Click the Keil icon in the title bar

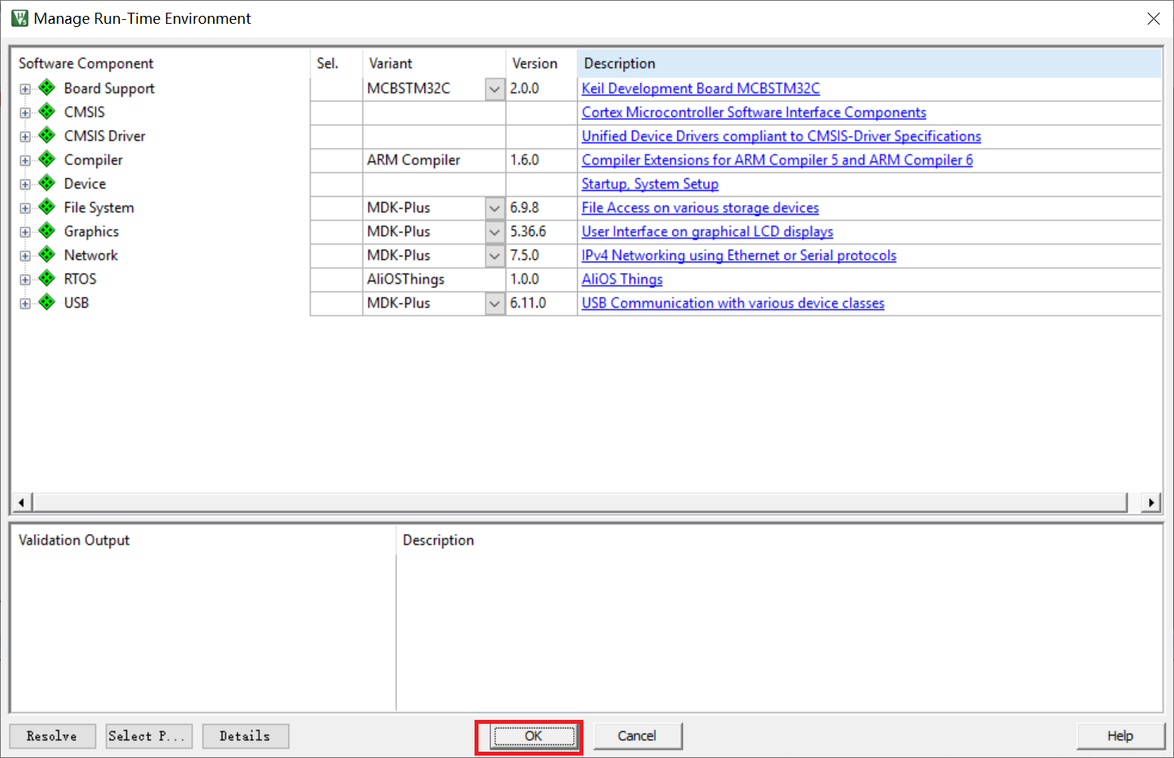19,18
